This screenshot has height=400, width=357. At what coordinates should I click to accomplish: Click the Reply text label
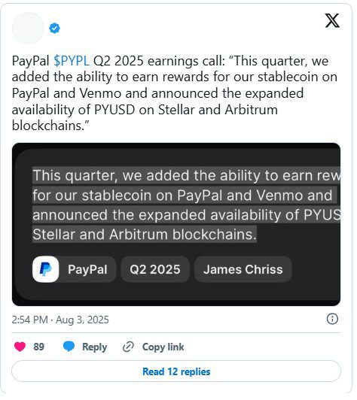click(x=95, y=347)
